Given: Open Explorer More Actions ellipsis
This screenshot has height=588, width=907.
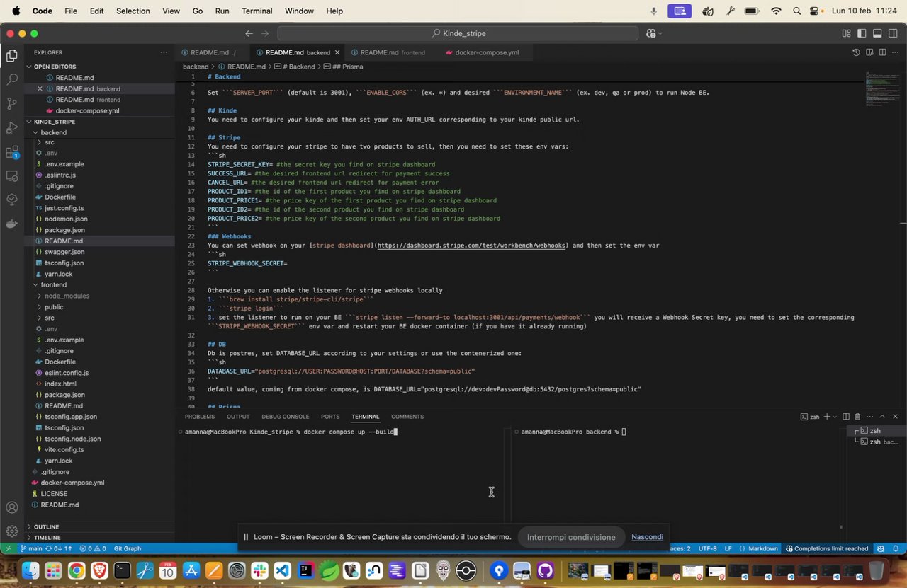Looking at the screenshot, I should coord(164,52).
